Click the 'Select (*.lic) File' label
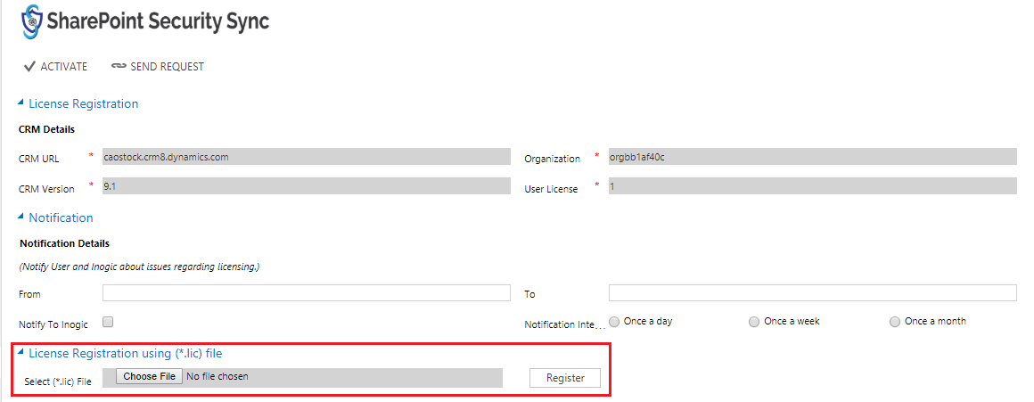 (58, 381)
